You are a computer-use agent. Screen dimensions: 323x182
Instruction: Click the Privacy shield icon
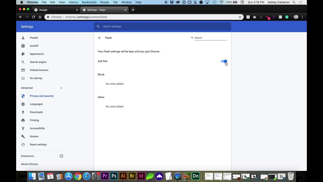(x=23, y=96)
